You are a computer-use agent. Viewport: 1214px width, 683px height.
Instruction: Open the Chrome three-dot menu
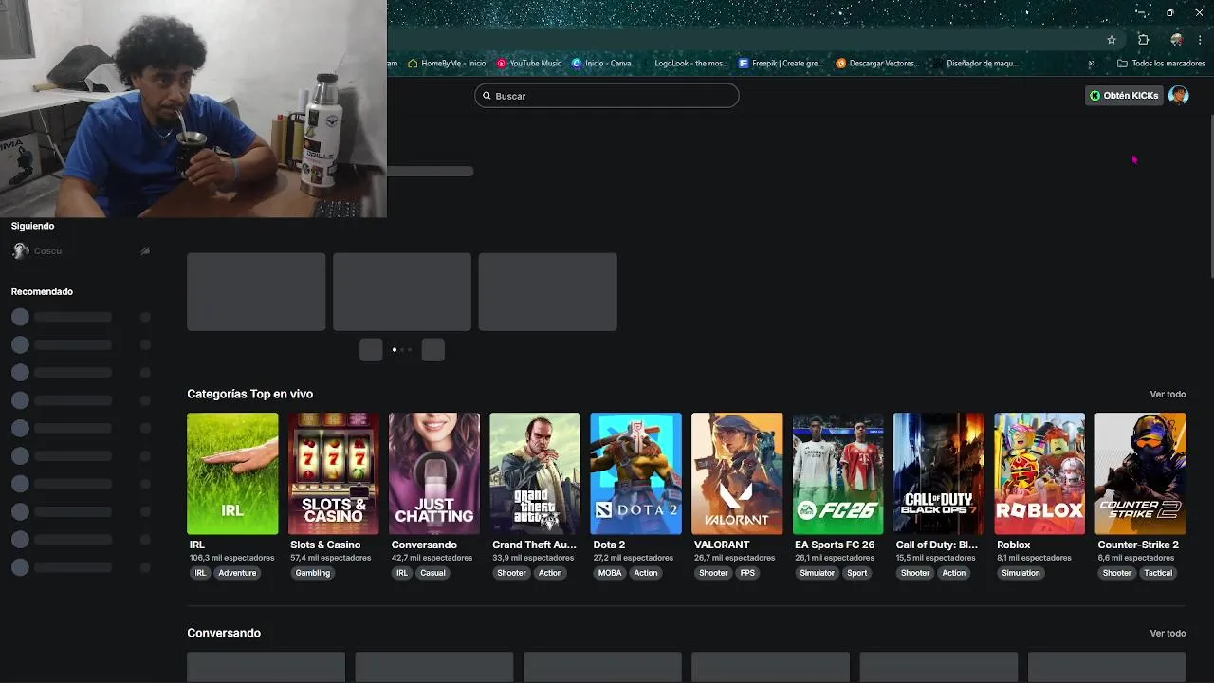coord(1201,40)
